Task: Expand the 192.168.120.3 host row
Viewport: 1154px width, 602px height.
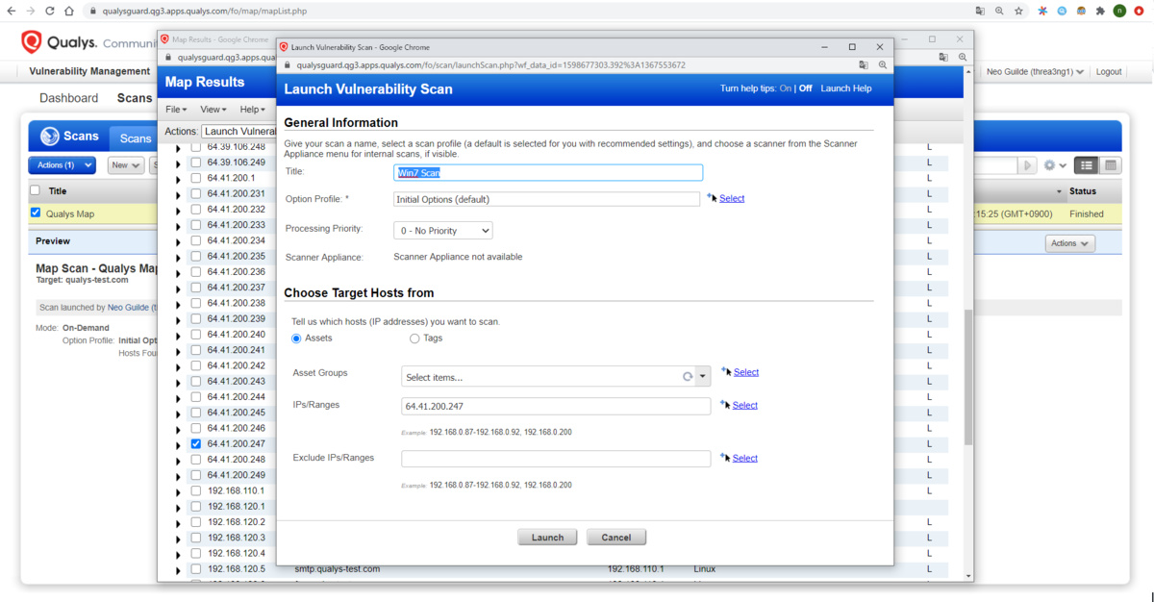Action: 178,539
